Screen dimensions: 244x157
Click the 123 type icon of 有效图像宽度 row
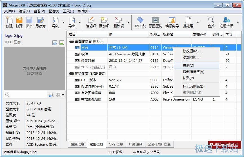tap(77, 93)
